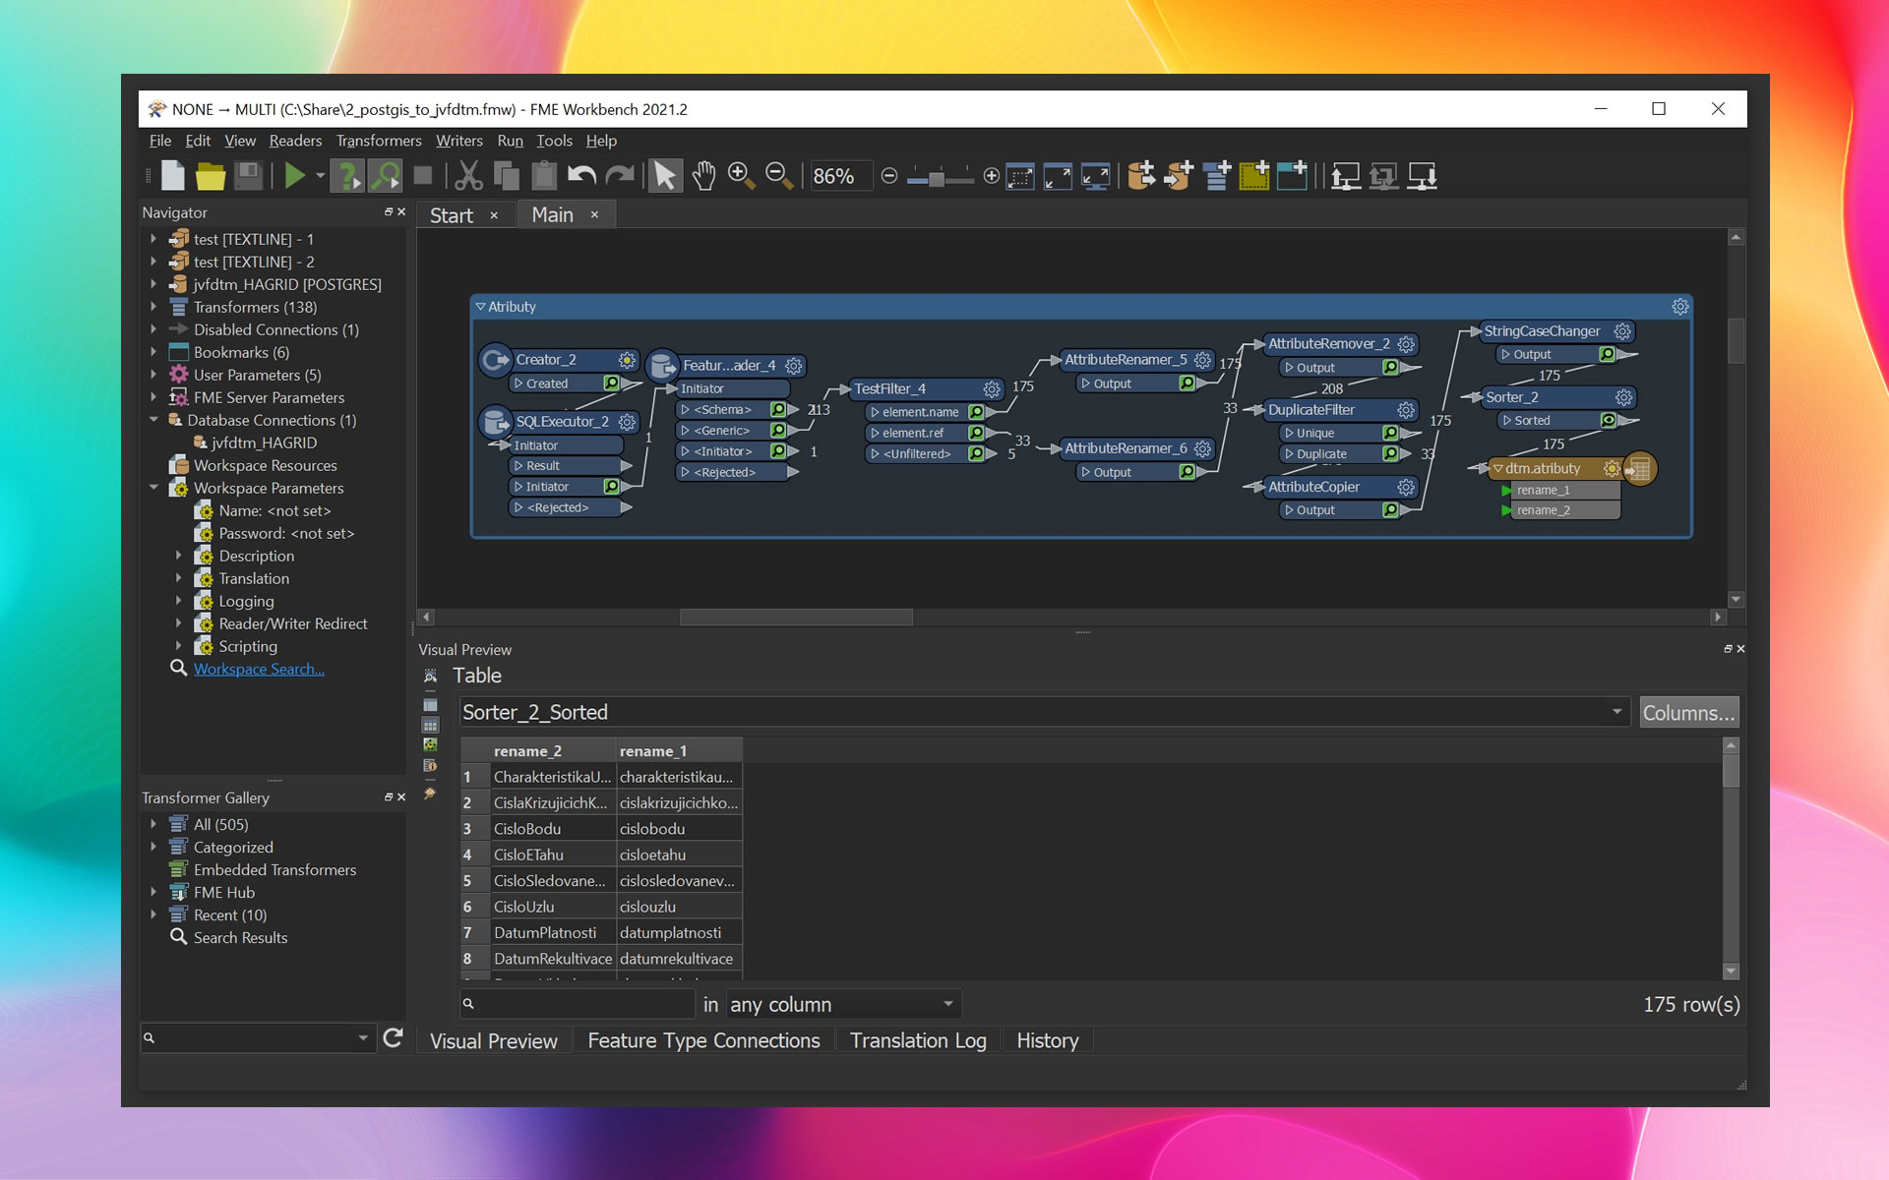Screen dimensions: 1889x1180
Task: Expand All (505) in Transformer Gallery
Action: click(x=153, y=824)
